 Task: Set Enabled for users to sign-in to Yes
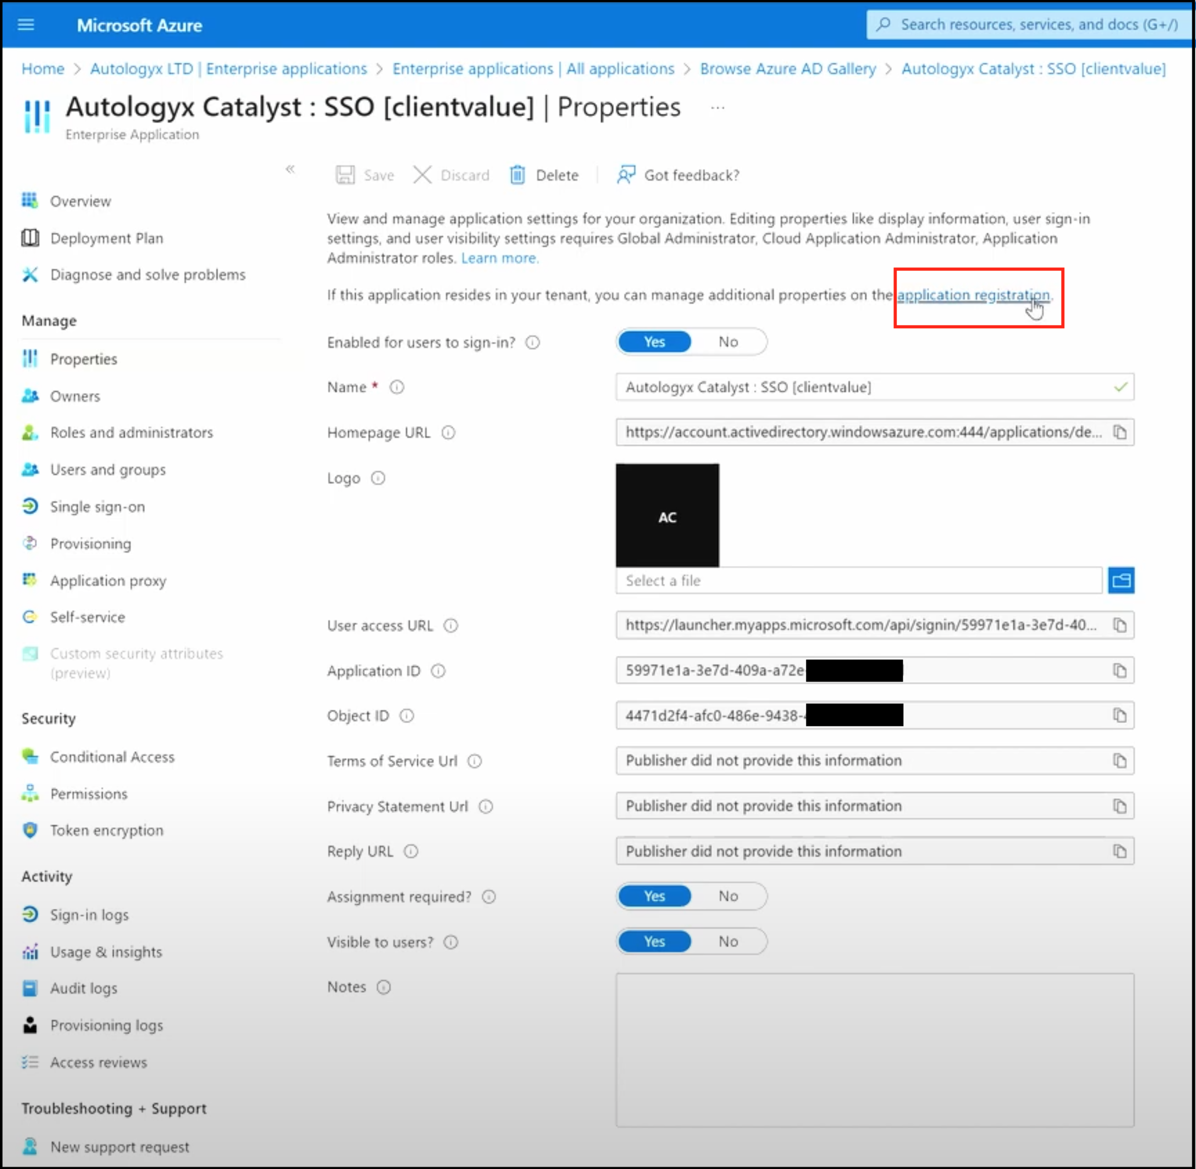coord(654,342)
